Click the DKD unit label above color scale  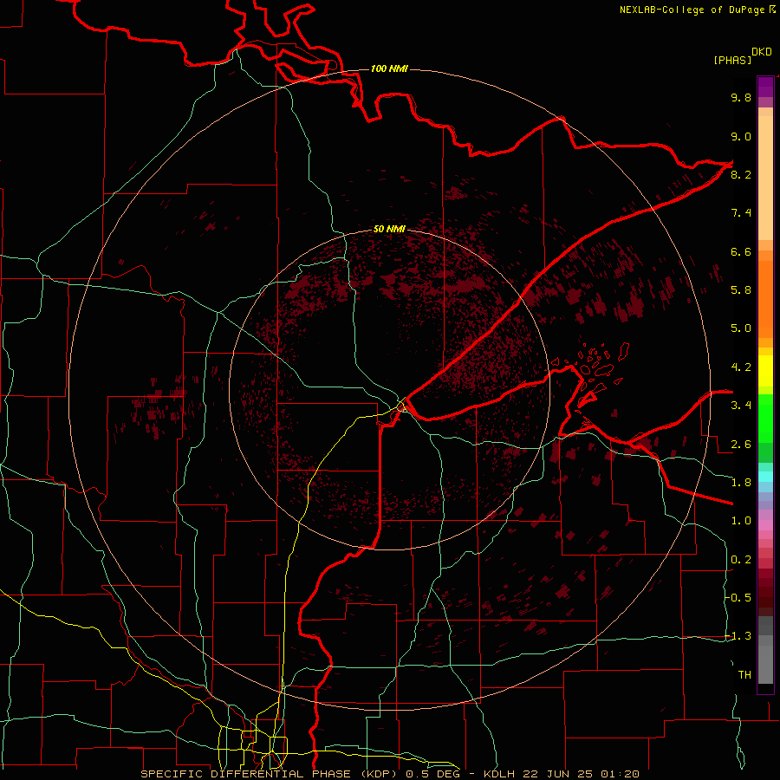tap(762, 52)
